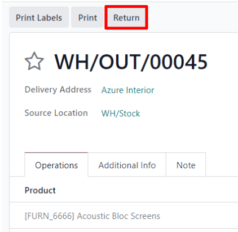Click blank tab strip right of Note tab
This screenshot has height=232, width=238.
click(222, 165)
